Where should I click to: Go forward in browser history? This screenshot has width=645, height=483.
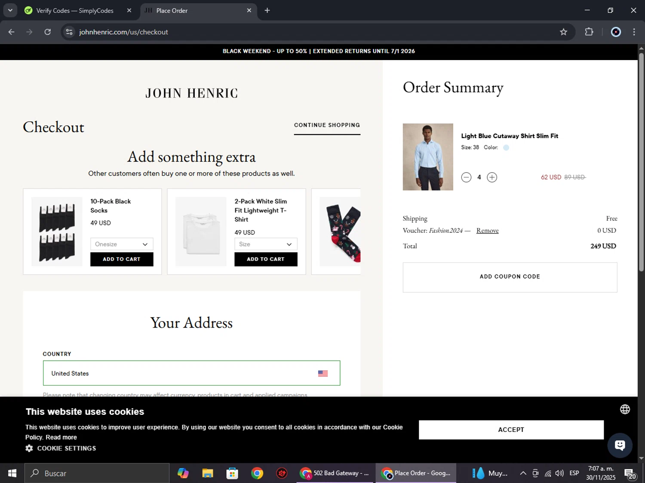coord(29,32)
